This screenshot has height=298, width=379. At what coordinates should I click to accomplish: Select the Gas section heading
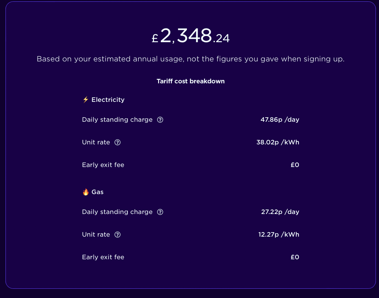[x=97, y=192]
